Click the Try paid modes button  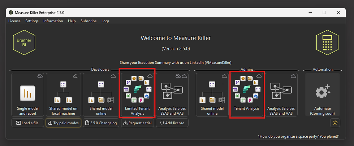click(x=63, y=123)
